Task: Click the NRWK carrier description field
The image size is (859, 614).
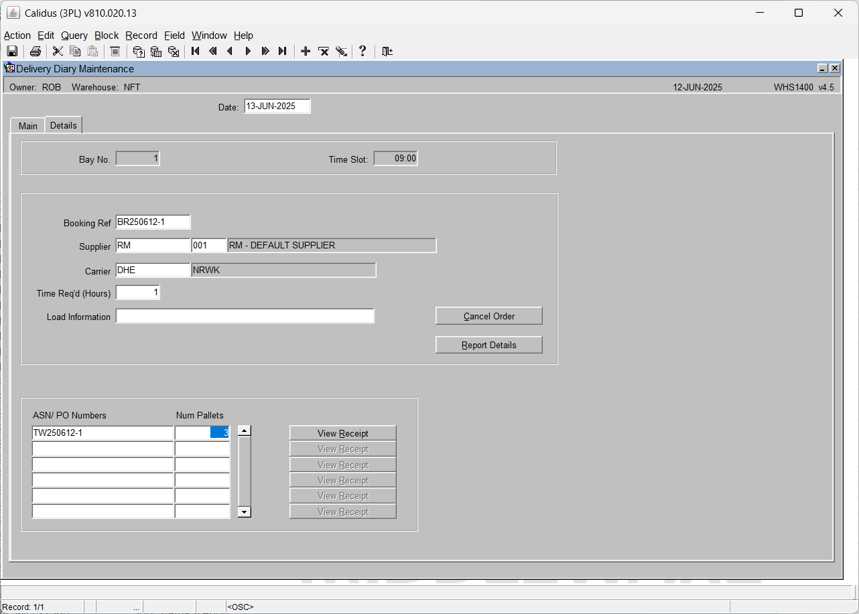Action: pyautogui.click(x=283, y=270)
